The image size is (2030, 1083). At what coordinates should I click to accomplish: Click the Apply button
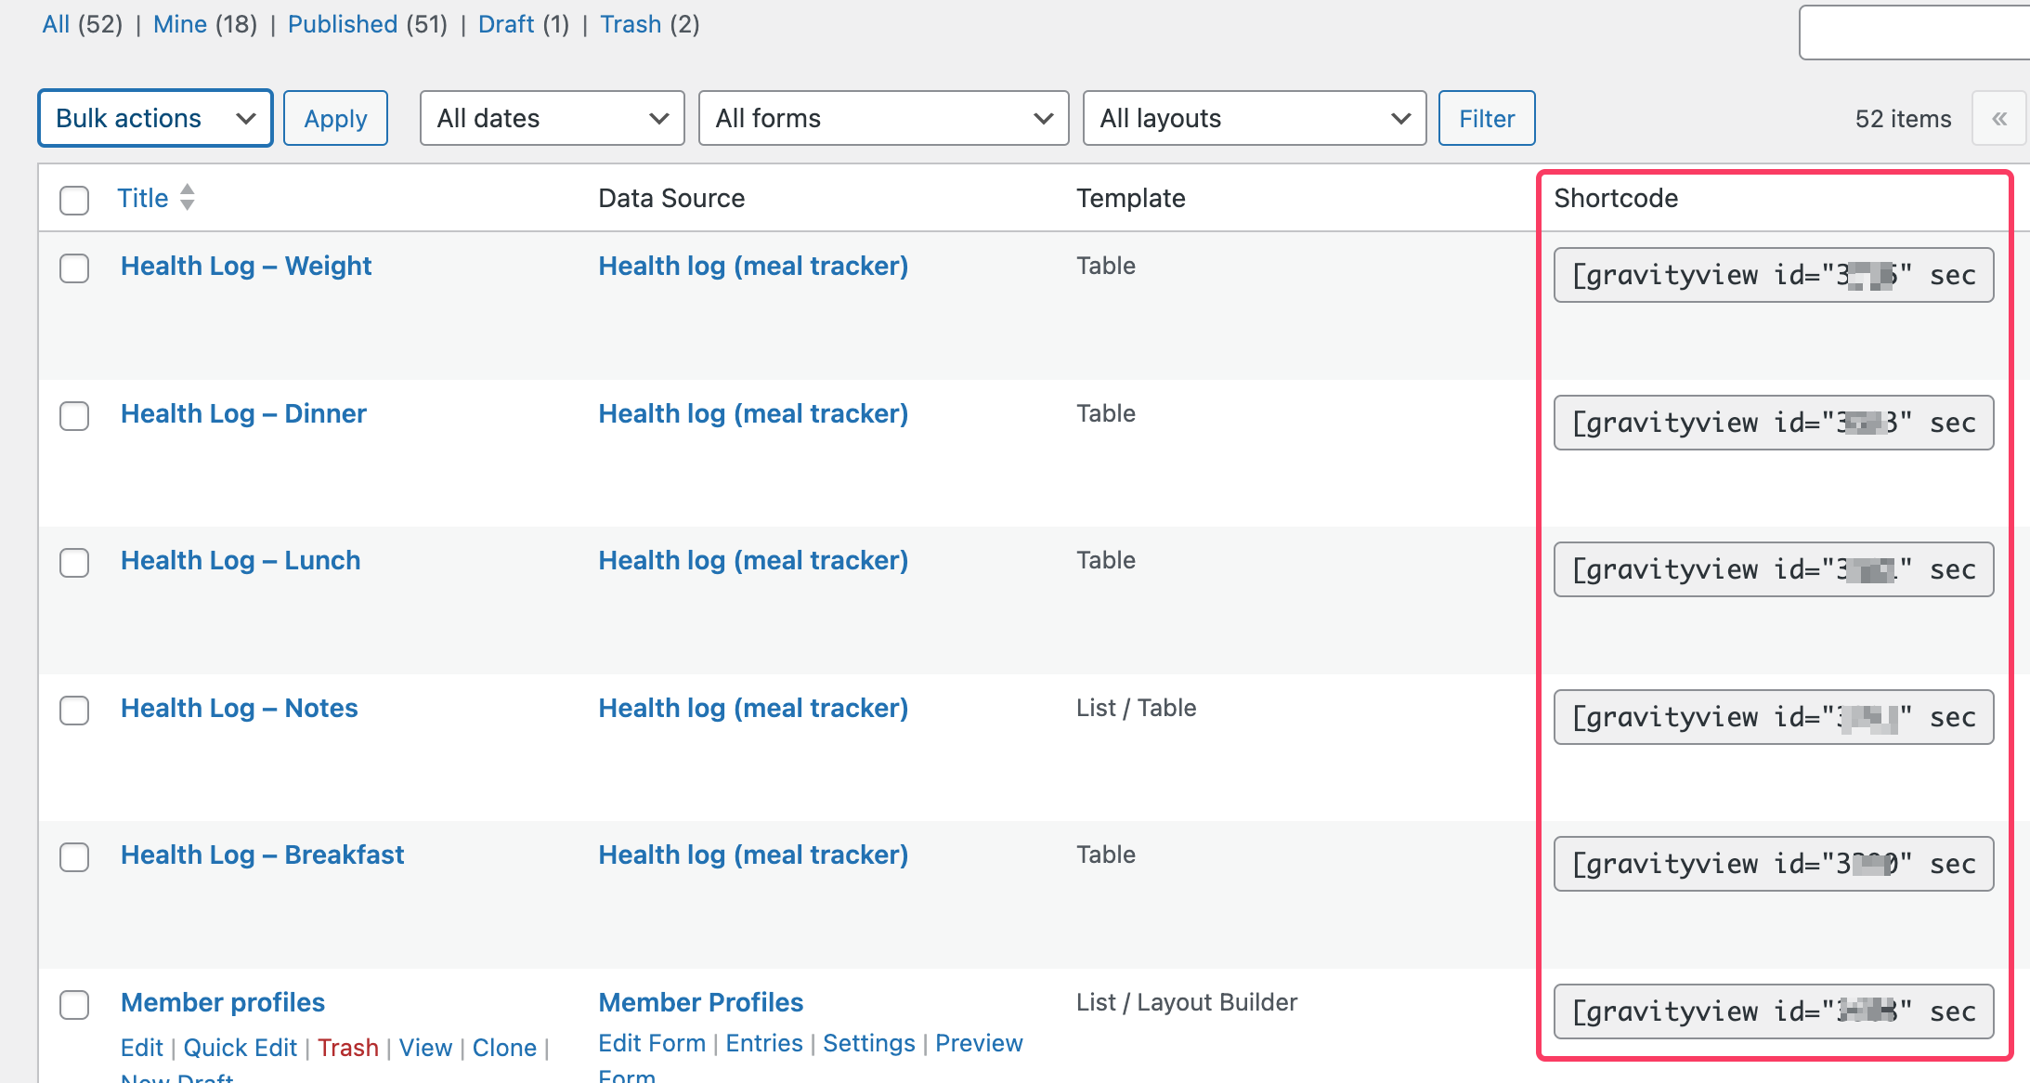pos(335,118)
